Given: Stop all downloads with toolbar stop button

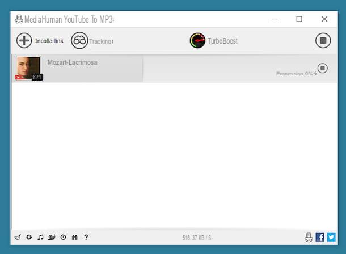Looking at the screenshot, I should 323,41.
